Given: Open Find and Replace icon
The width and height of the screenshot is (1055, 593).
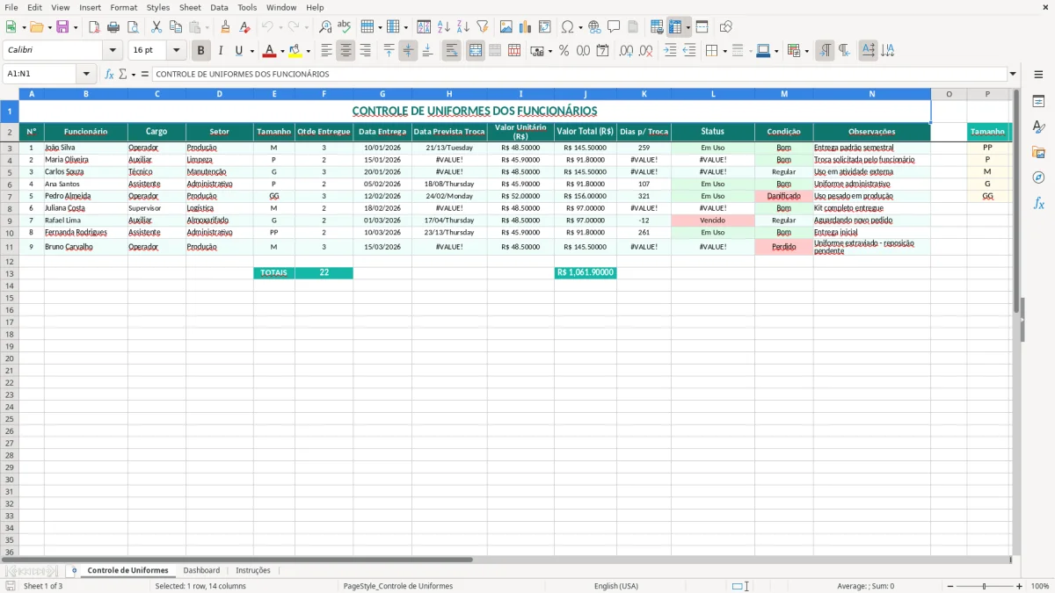Looking at the screenshot, I should (x=325, y=27).
